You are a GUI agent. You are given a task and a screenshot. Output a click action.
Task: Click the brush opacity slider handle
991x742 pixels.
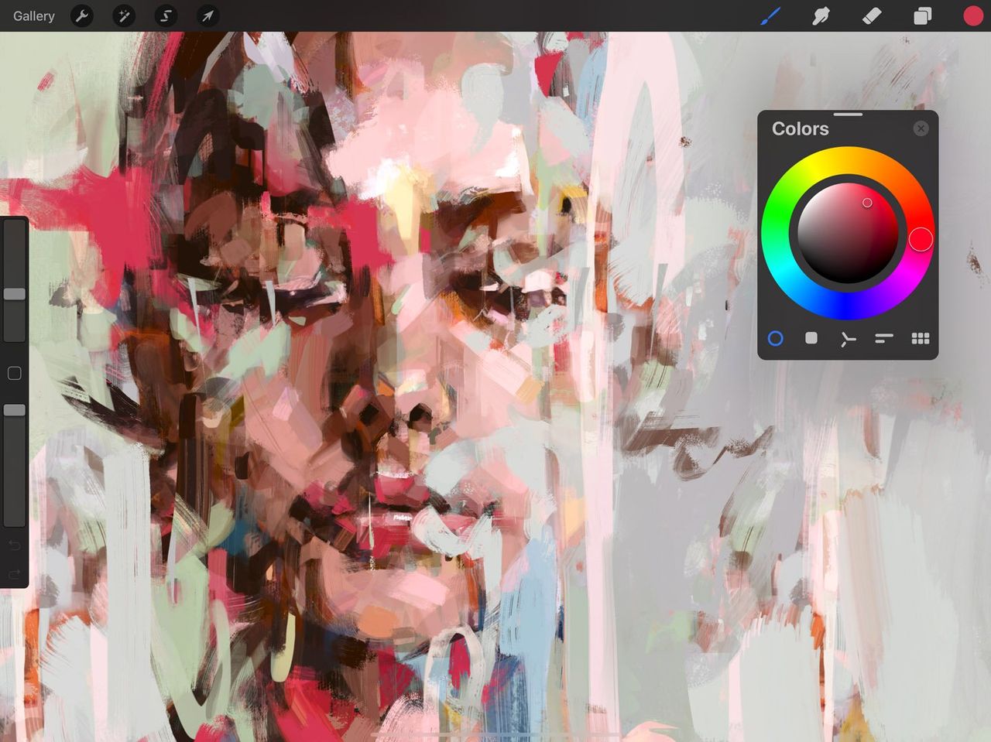coord(15,410)
